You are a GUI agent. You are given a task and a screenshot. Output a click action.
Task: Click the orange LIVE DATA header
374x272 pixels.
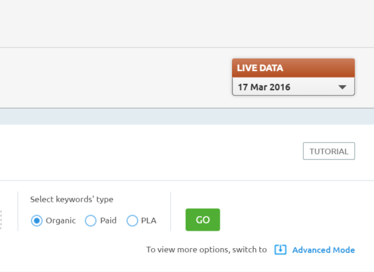293,68
